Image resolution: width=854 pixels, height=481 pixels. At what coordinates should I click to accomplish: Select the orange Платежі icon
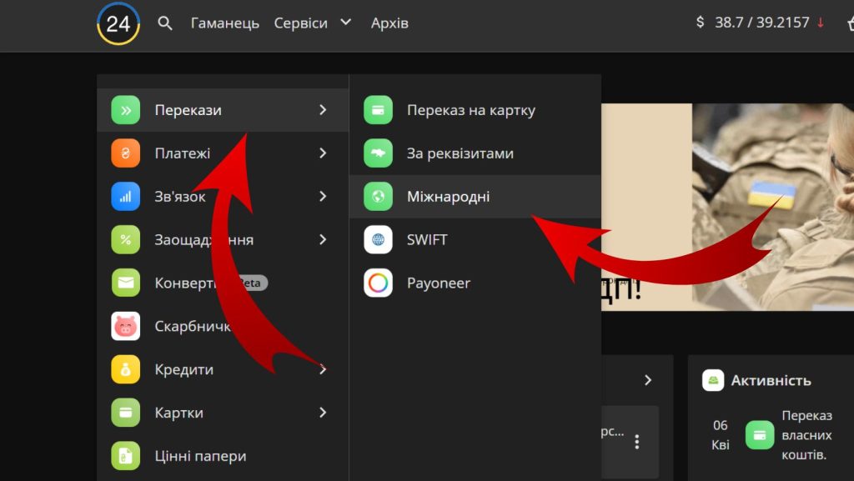click(124, 153)
